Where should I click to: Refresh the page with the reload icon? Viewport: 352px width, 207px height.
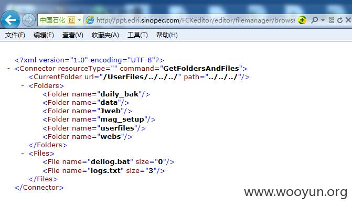(x=340, y=20)
